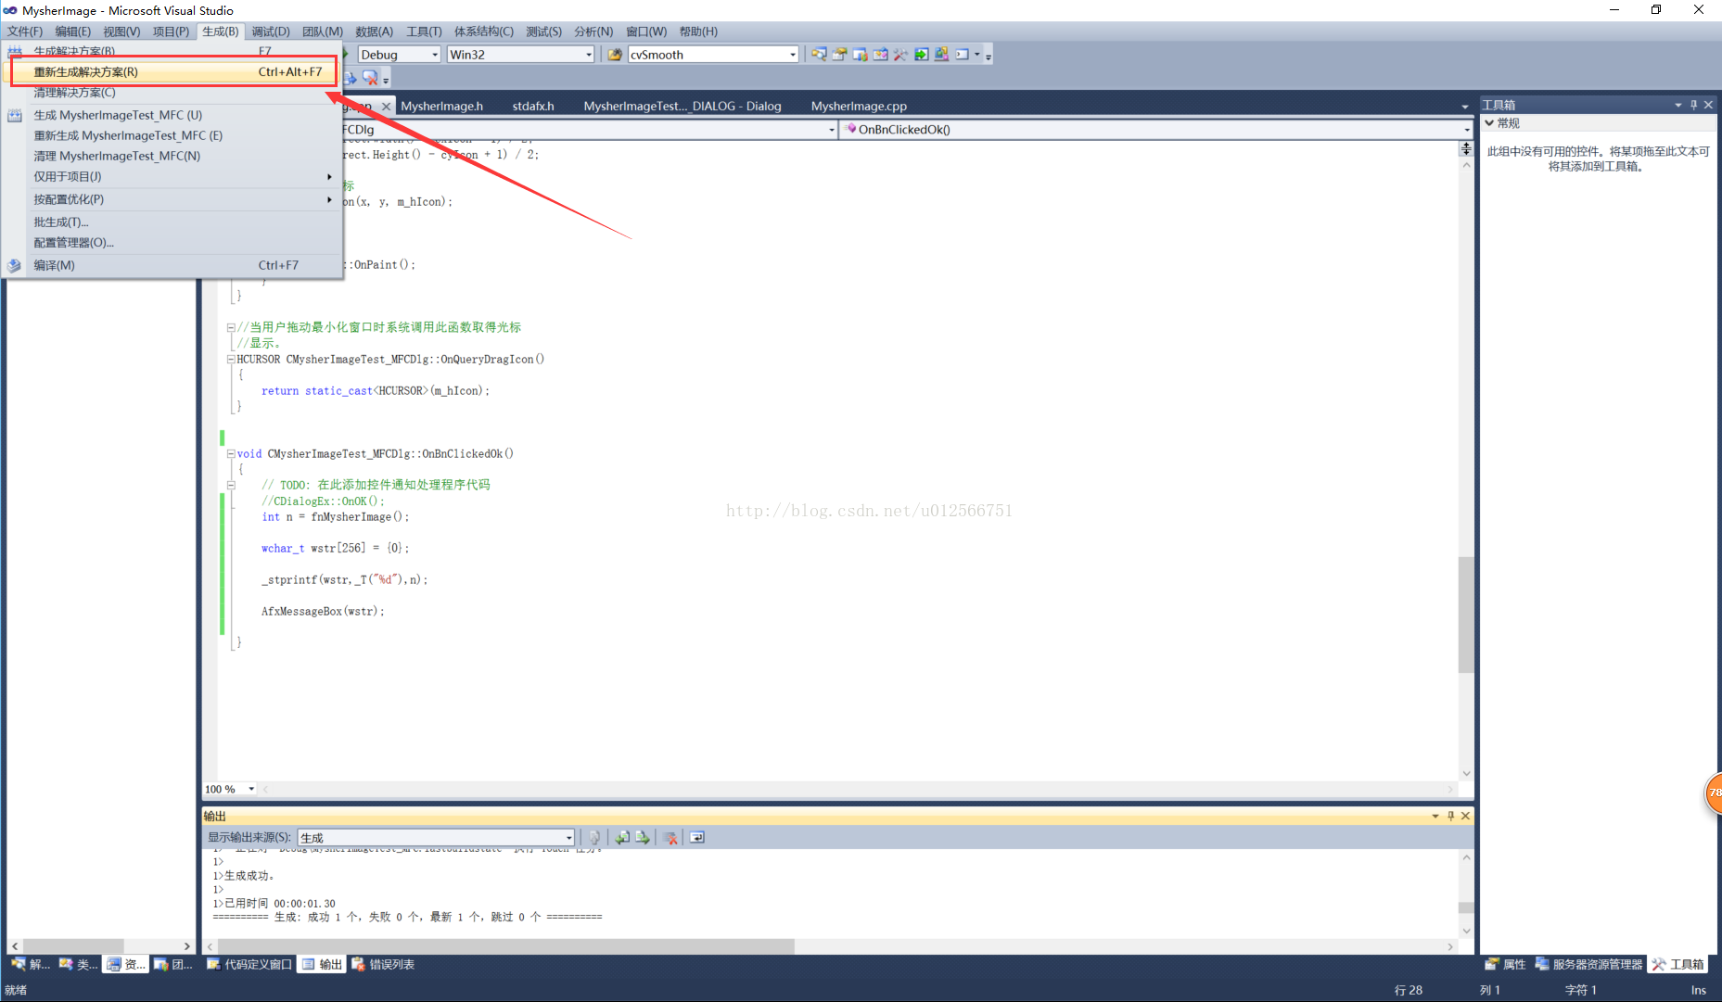Click Find Message in Code icon in output toolbar
Image resolution: width=1722 pixels, height=1002 pixels.
(594, 837)
